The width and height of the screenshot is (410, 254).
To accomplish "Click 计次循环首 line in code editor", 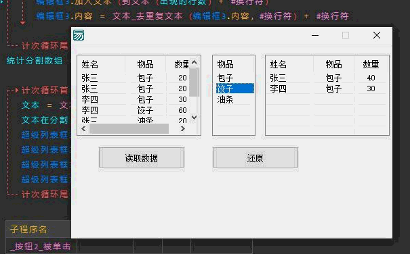I will tap(45, 91).
